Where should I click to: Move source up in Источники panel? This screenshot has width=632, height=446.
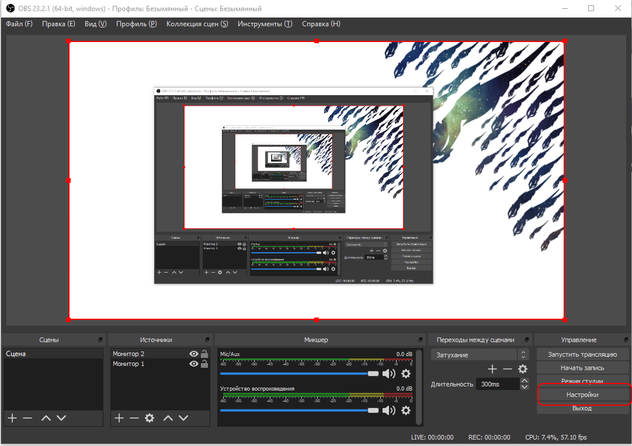click(x=168, y=418)
